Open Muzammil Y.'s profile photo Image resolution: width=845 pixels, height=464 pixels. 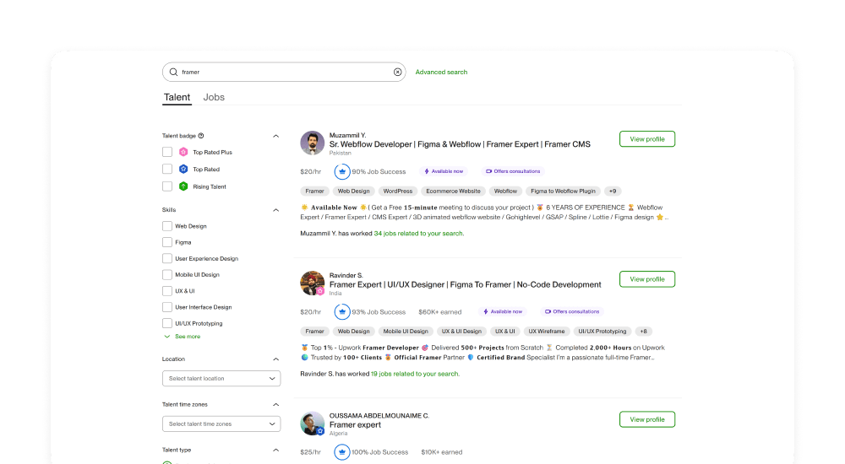312,143
